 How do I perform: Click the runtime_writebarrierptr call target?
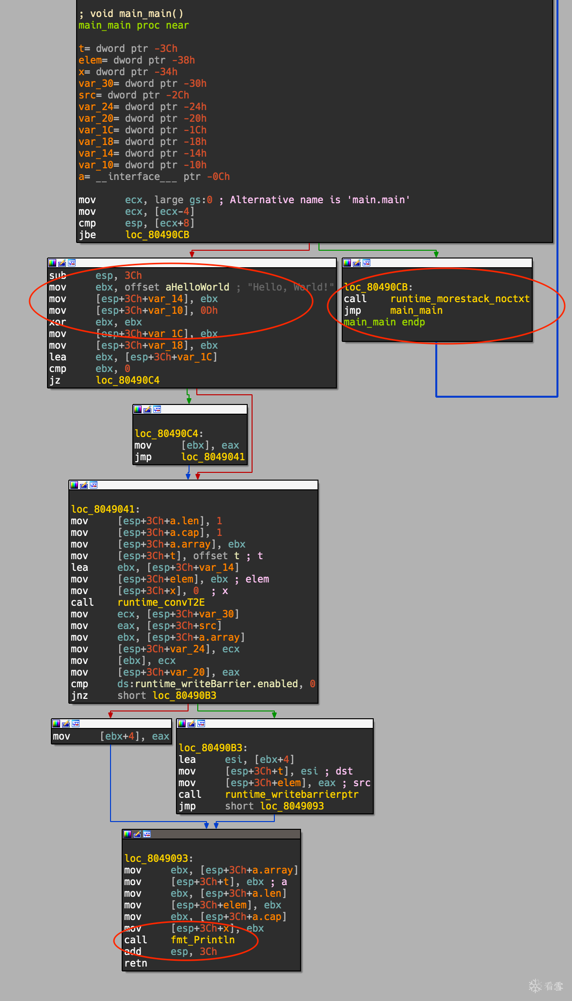point(292,794)
